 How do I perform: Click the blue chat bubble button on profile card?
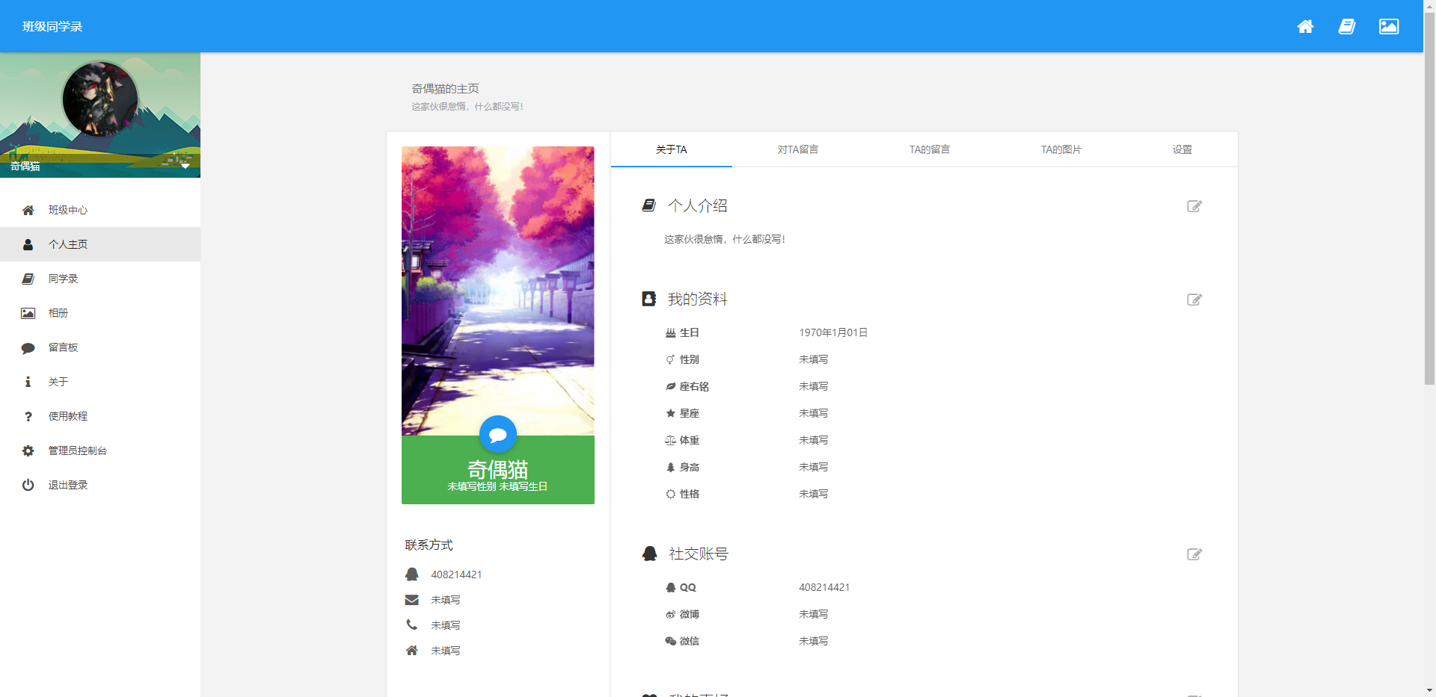498,434
